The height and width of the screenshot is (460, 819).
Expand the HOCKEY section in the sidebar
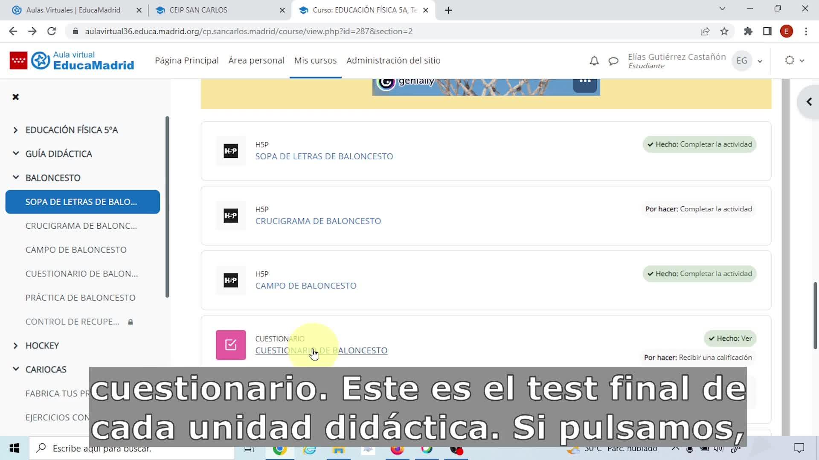(x=16, y=345)
